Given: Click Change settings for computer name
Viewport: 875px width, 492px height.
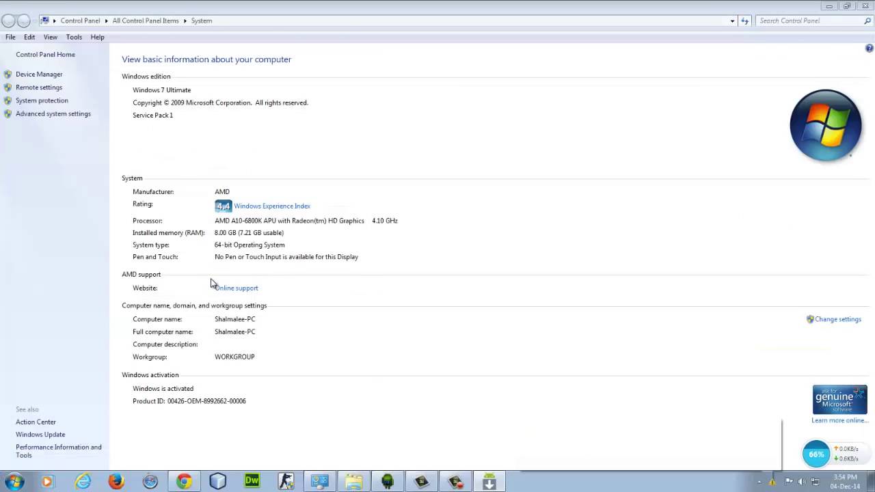Looking at the screenshot, I should pyautogui.click(x=838, y=319).
